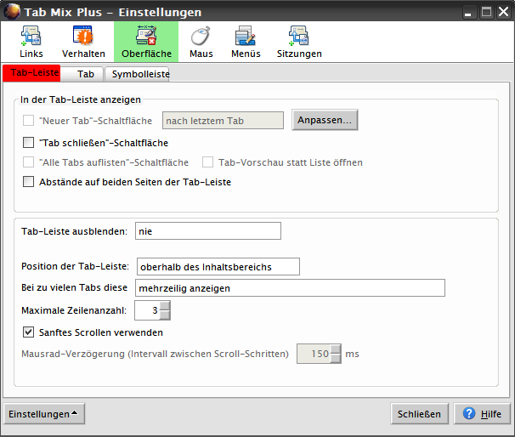Click the "Bei zu vielen Tabs diese" label
Image resolution: width=515 pixels, height=437 pixels.
(x=74, y=287)
